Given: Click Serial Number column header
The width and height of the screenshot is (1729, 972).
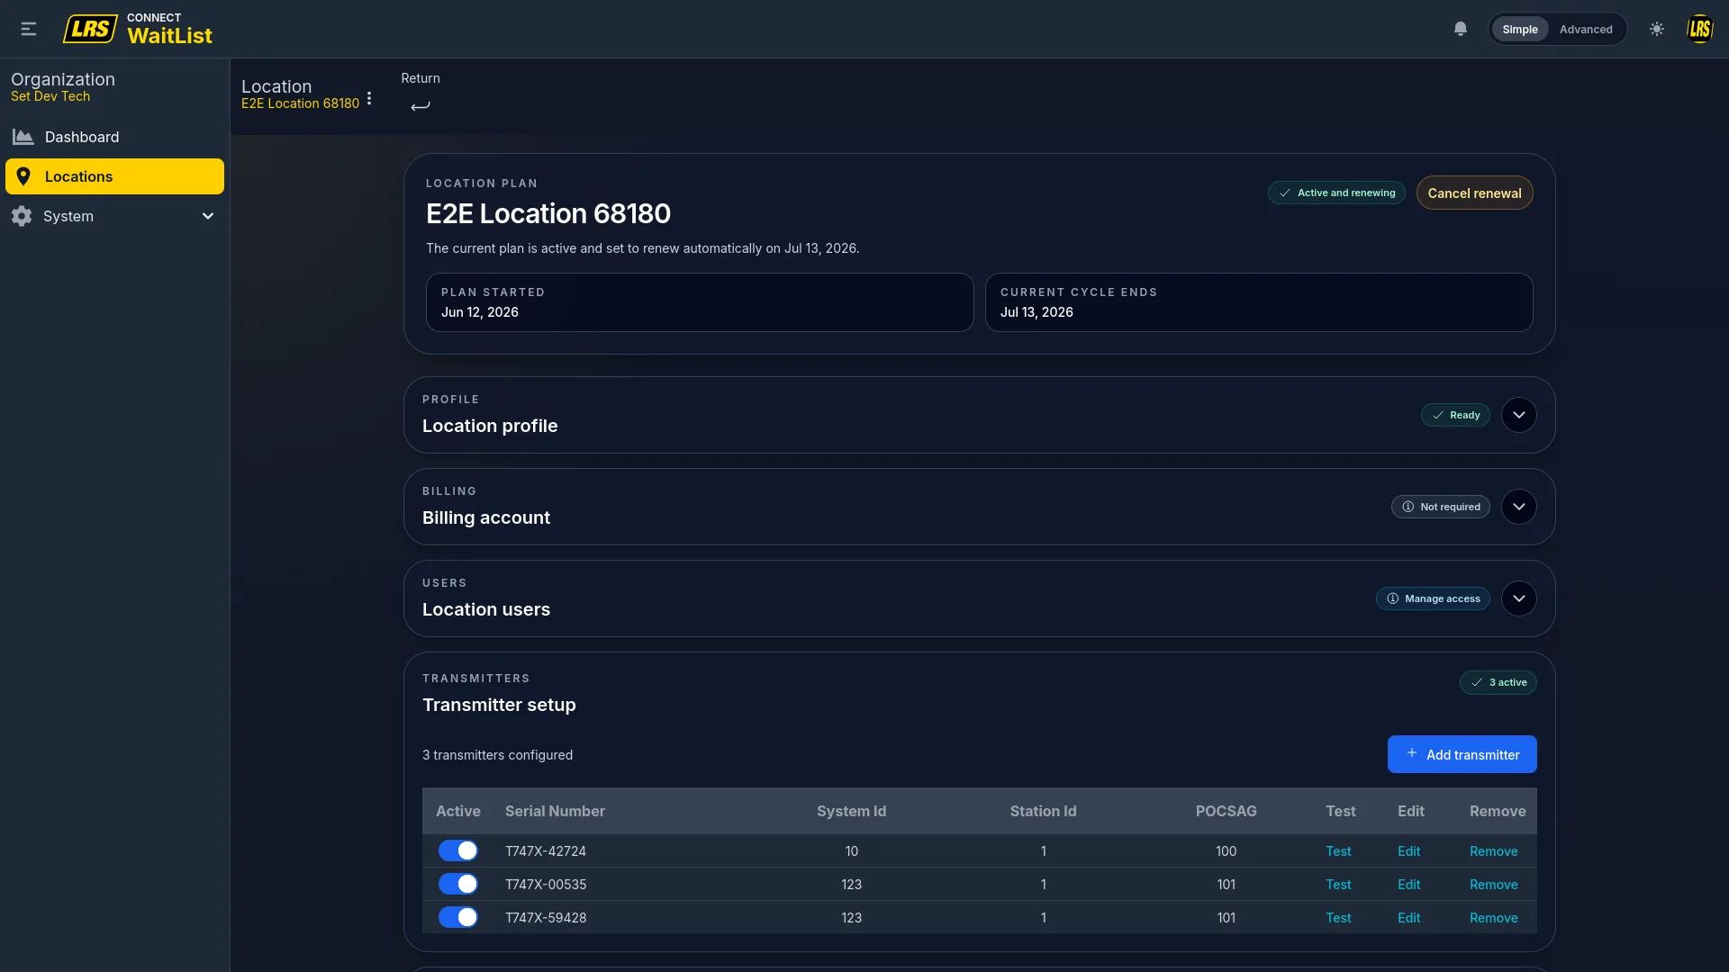Looking at the screenshot, I should tap(555, 811).
